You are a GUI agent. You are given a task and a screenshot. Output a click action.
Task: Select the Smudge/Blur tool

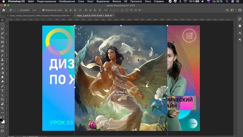(x=2, y=77)
